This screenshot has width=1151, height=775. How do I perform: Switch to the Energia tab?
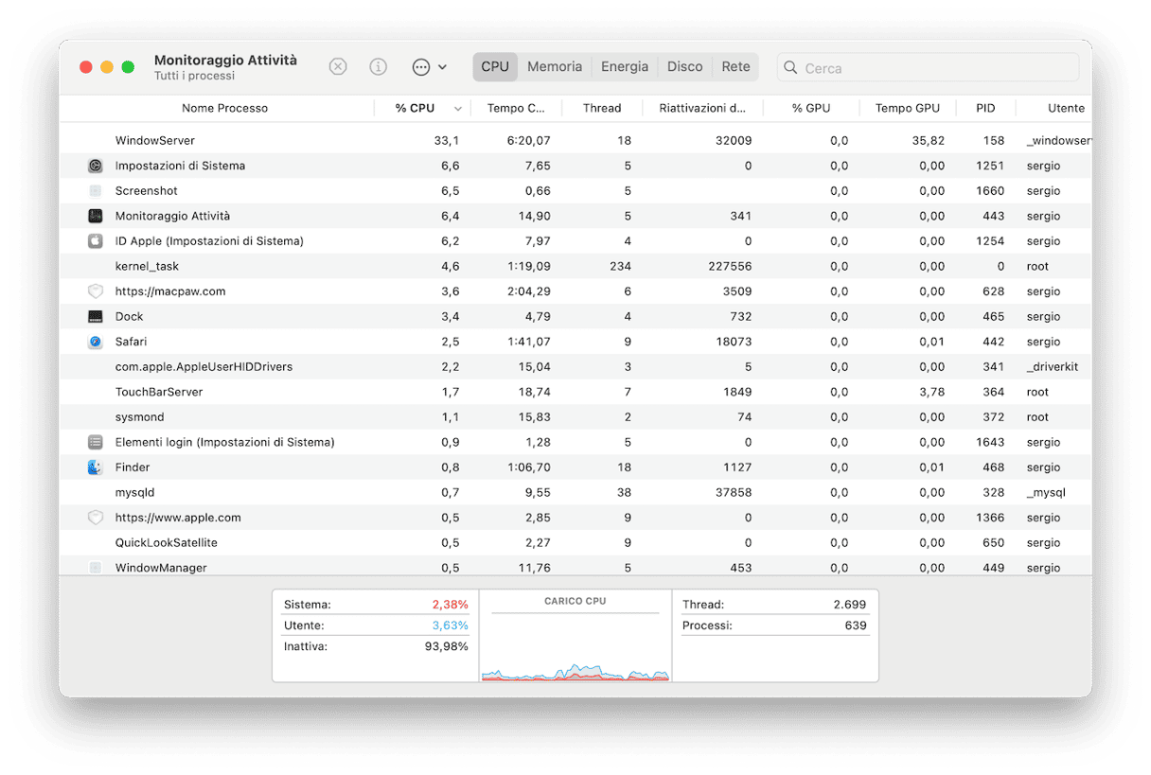(x=625, y=67)
